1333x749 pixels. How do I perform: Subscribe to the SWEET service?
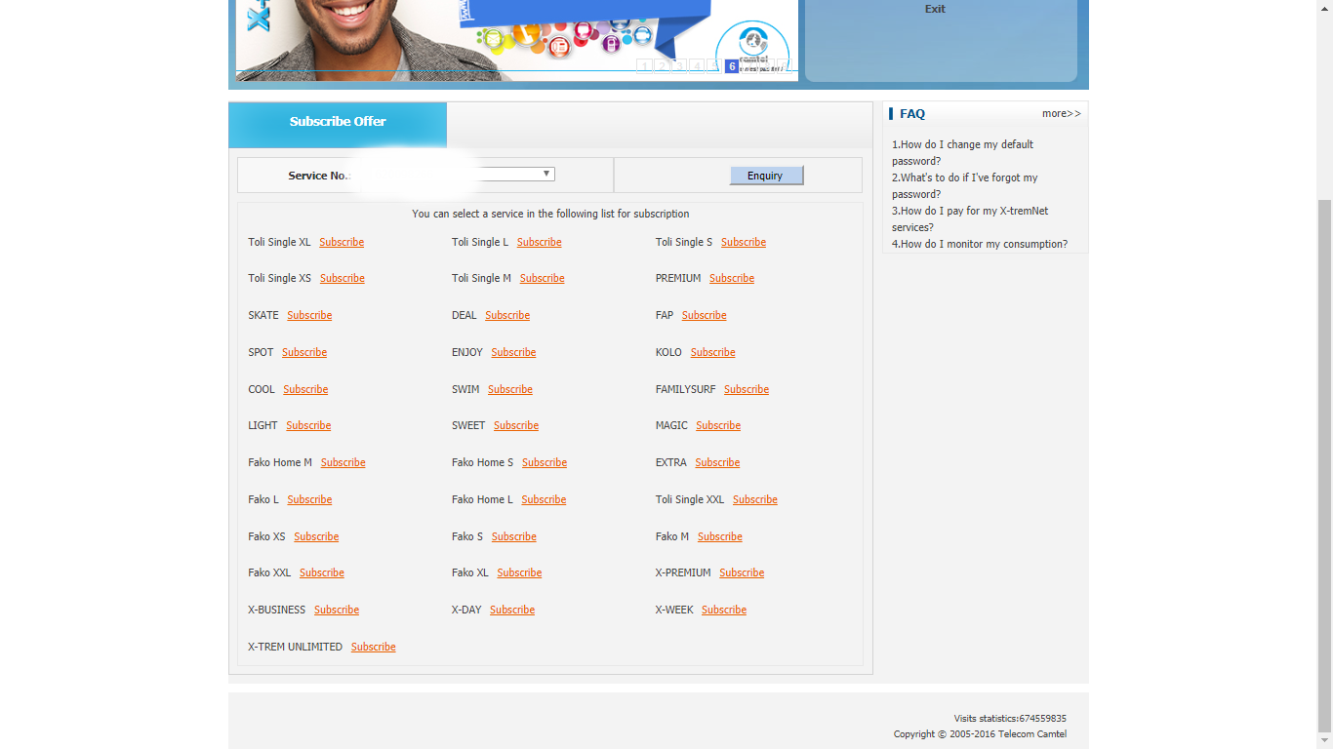[516, 425]
